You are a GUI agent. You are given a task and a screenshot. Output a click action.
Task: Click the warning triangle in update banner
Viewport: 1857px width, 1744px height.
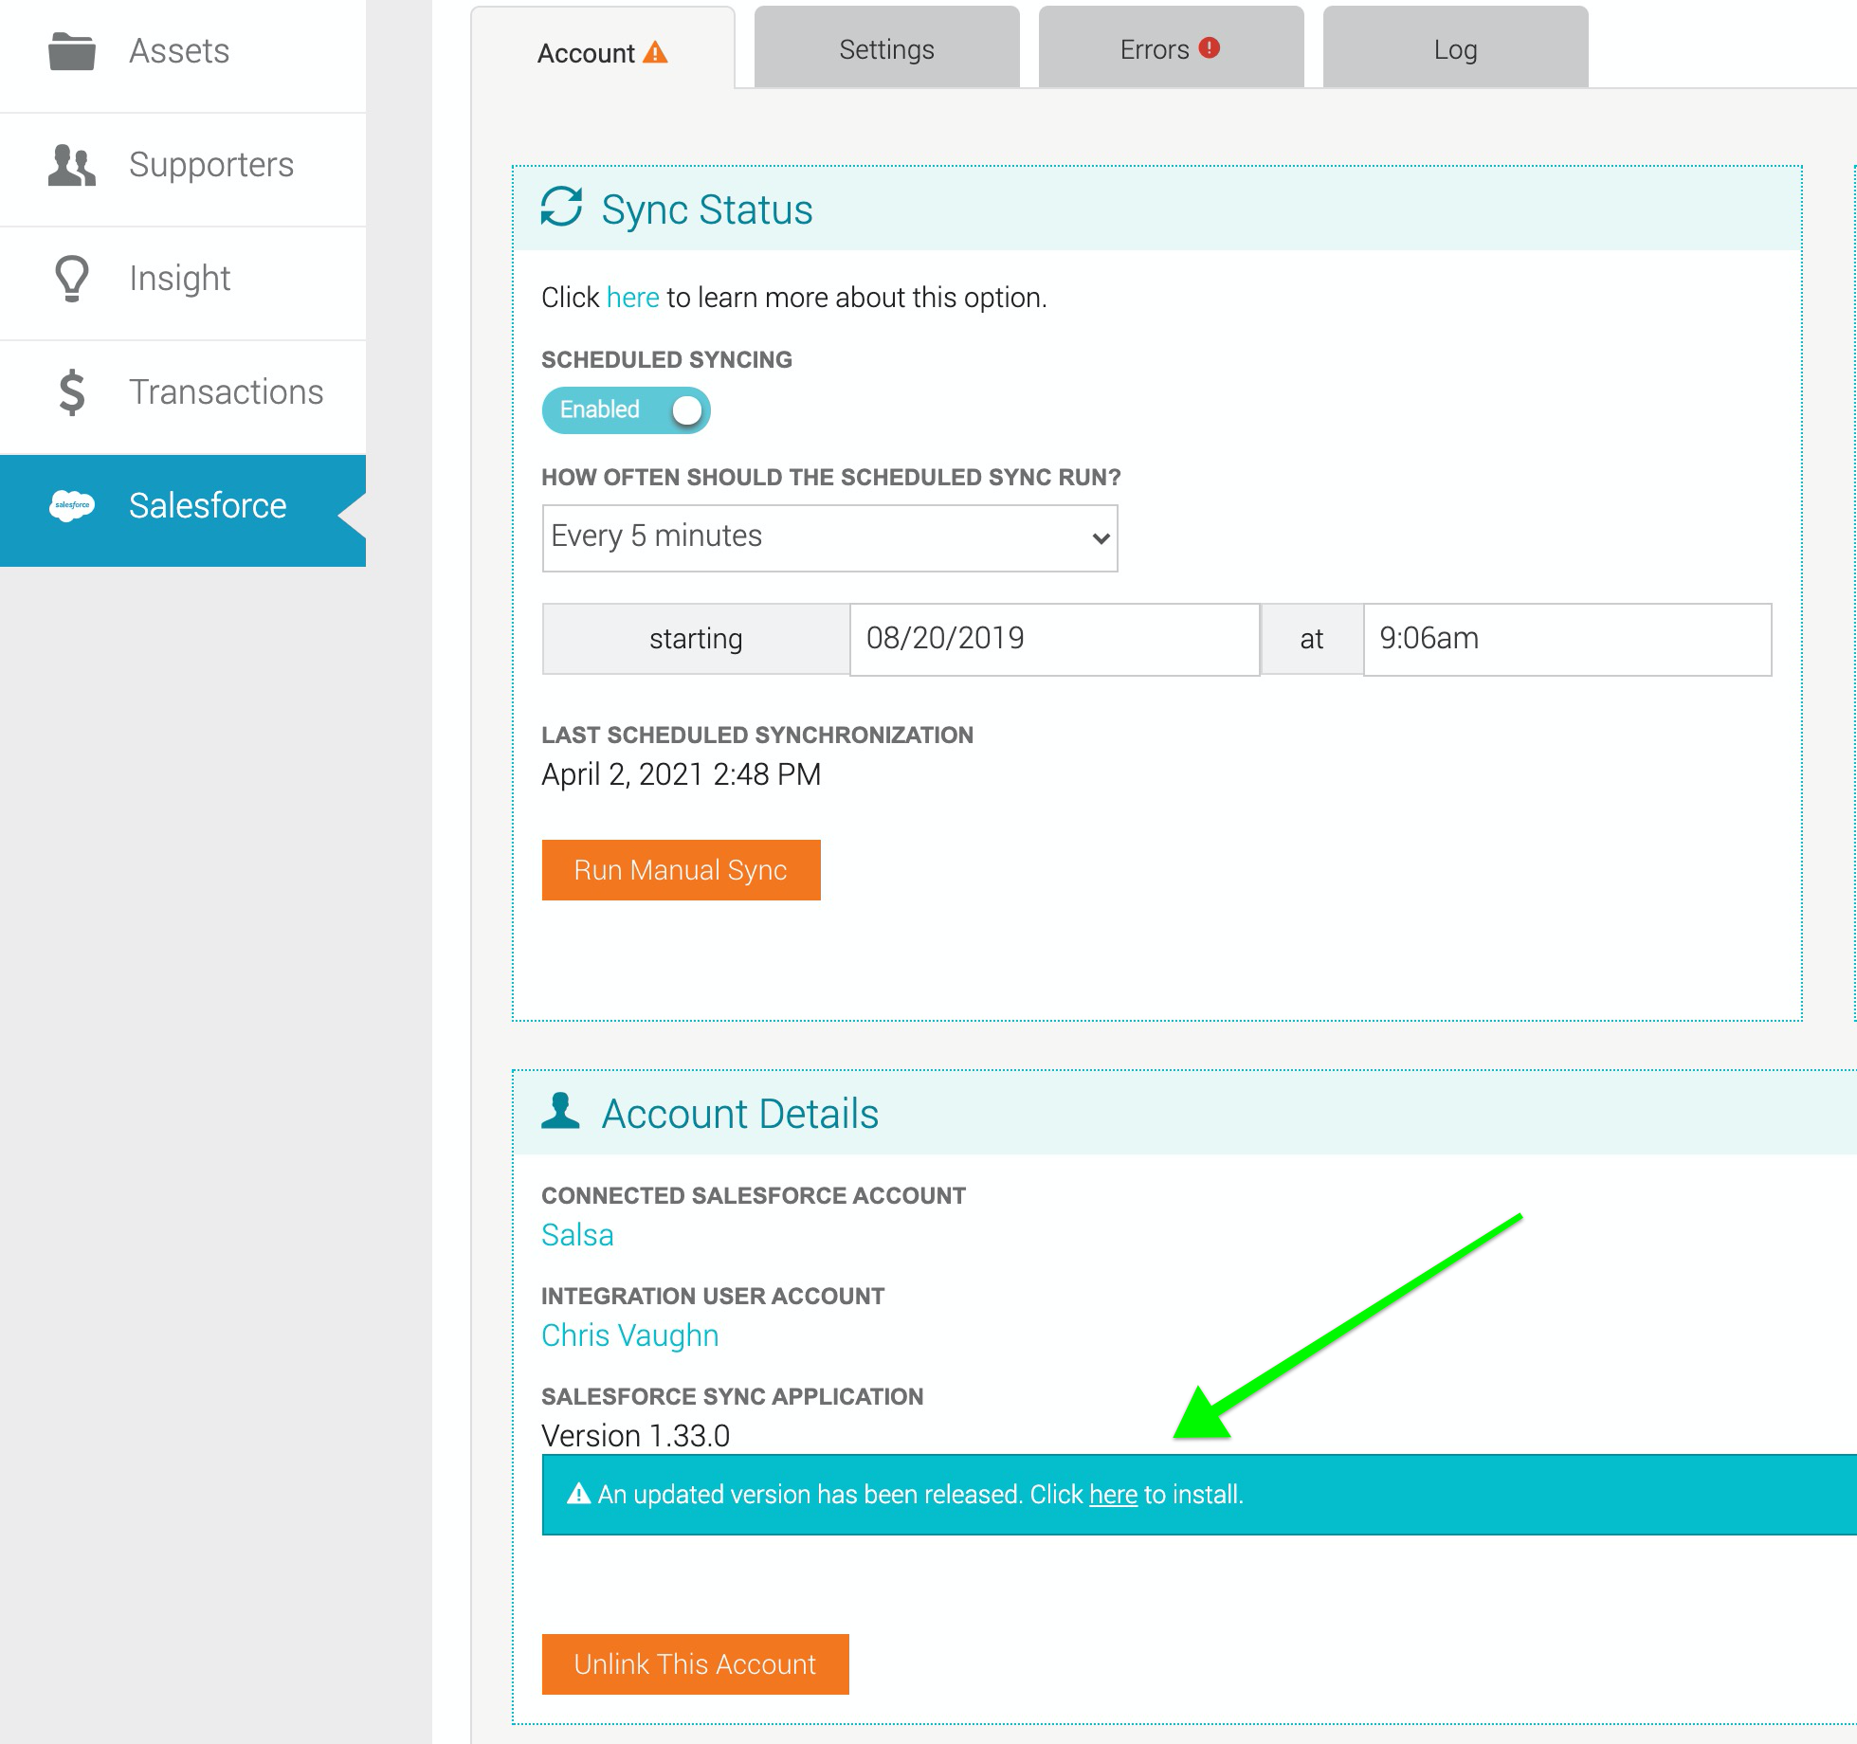[578, 1494]
